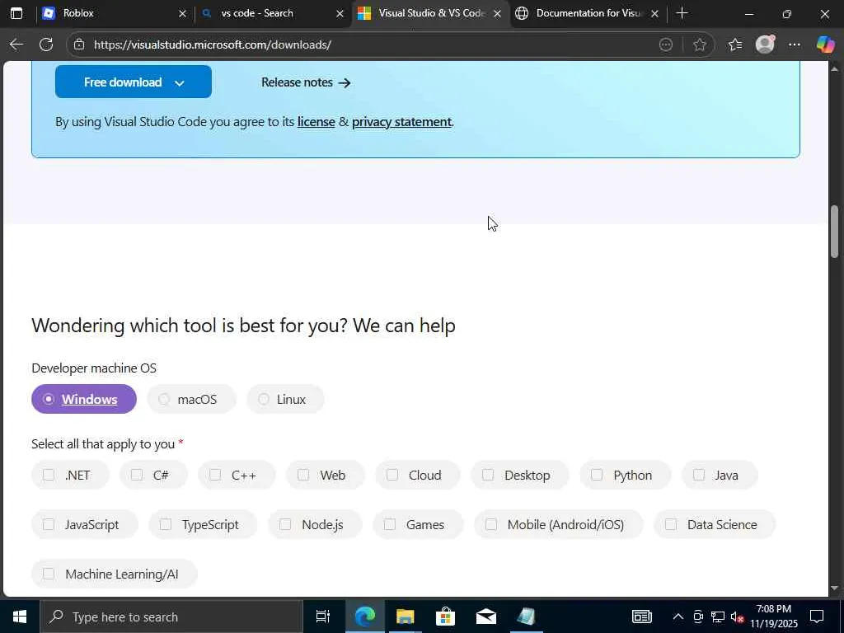Check the Python checkbox

[597, 475]
